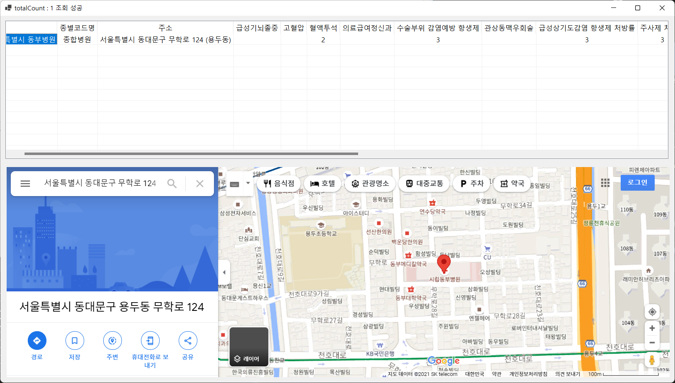Click the 의견 보내기 feedback link
The height and width of the screenshot is (383, 675).
point(568,374)
